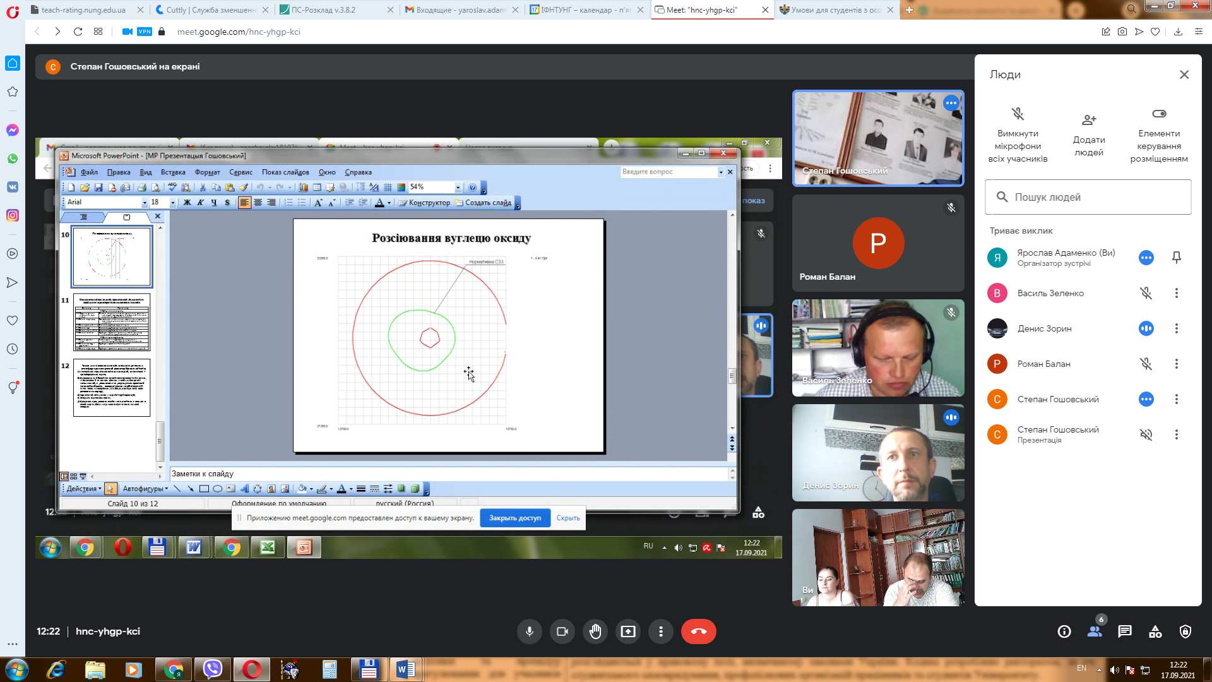Close the Люди side panel
The height and width of the screenshot is (682, 1212).
tap(1184, 75)
